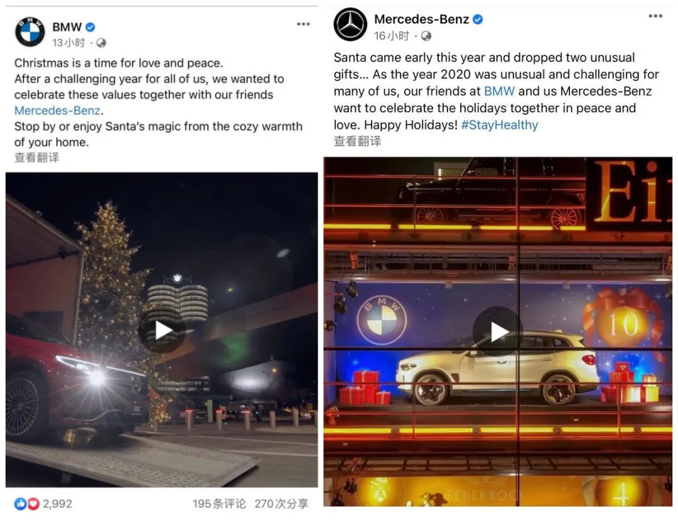The image size is (678, 521).
Task: Open the 195条评论 comments
Action: pos(219,503)
